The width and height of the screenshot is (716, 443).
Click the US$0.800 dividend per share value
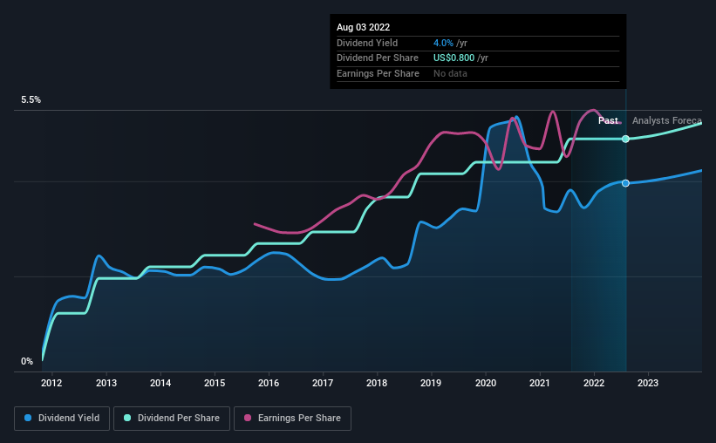(453, 58)
